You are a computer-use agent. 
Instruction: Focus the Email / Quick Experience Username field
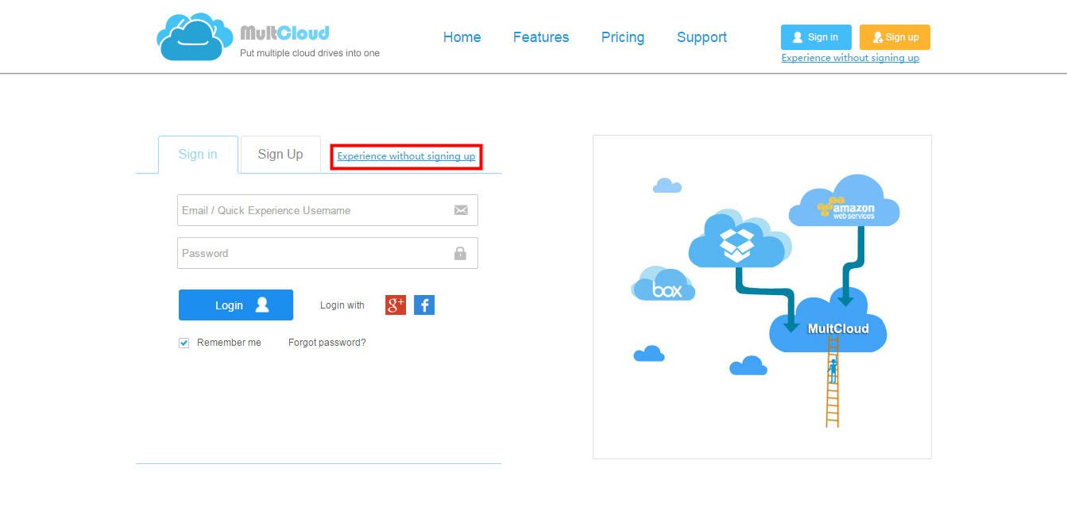327,210
